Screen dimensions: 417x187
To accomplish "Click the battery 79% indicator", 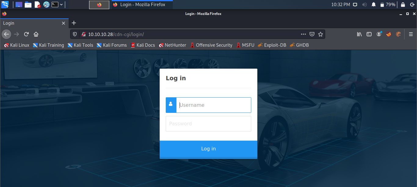I will (x=388, y=5).
